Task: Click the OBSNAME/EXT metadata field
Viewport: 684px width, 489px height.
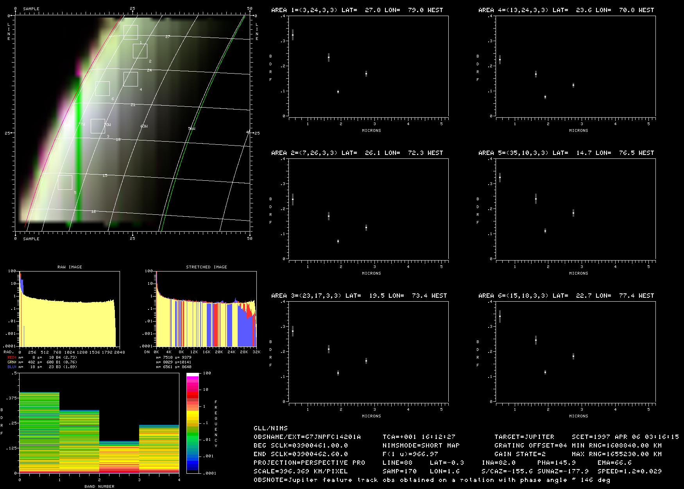Action: (x=307, y=437)
